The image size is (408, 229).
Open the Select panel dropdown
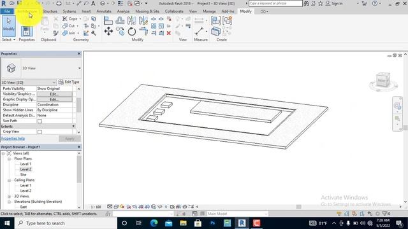pos(8,39)
